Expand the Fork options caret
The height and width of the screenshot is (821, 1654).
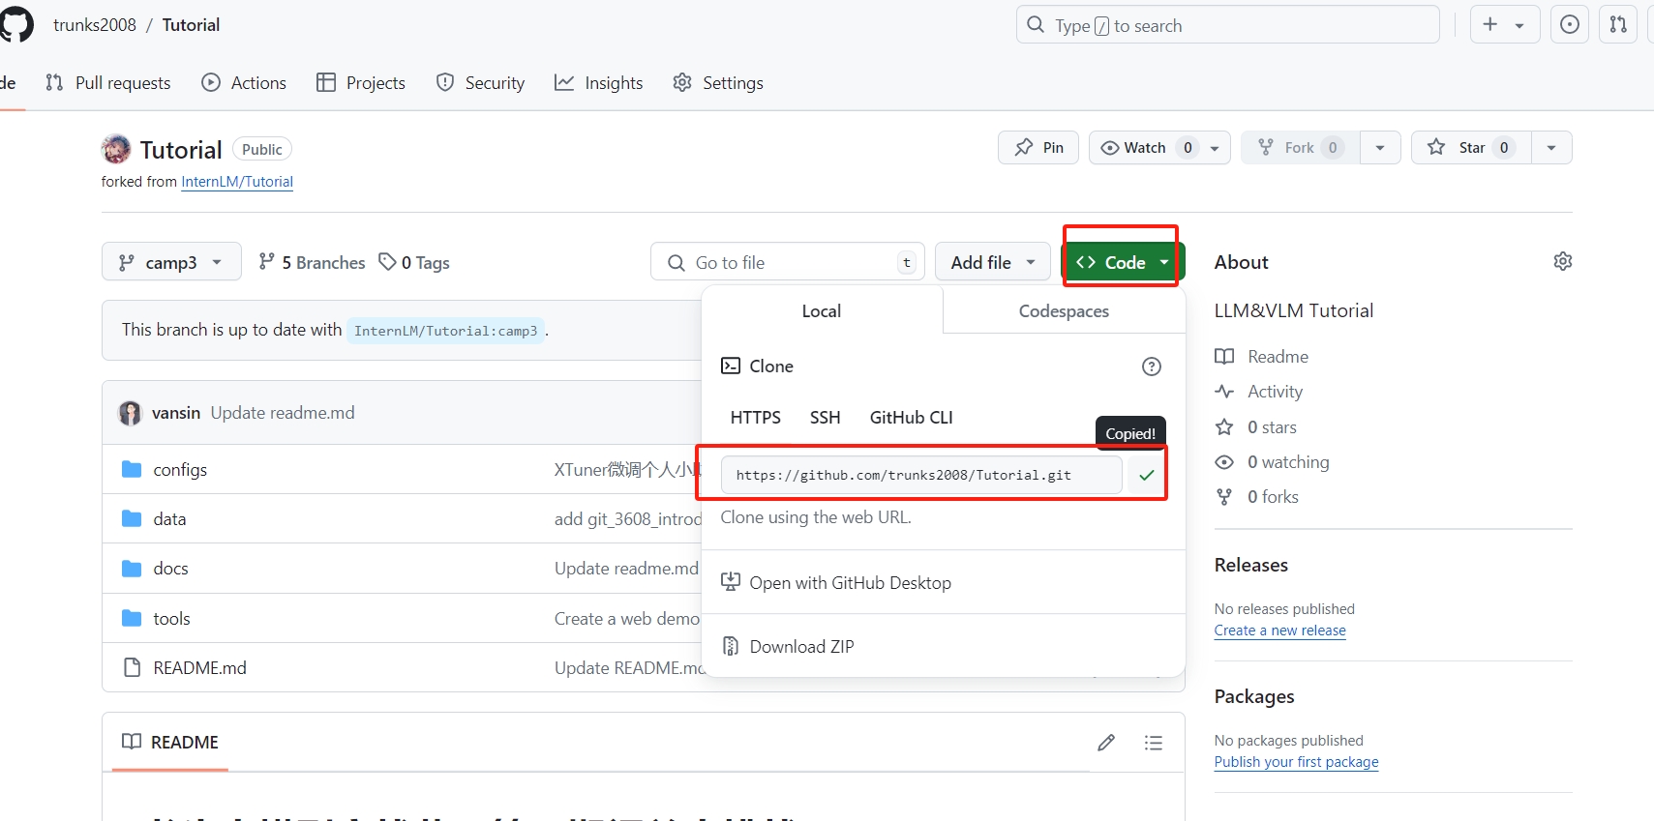1380,148
